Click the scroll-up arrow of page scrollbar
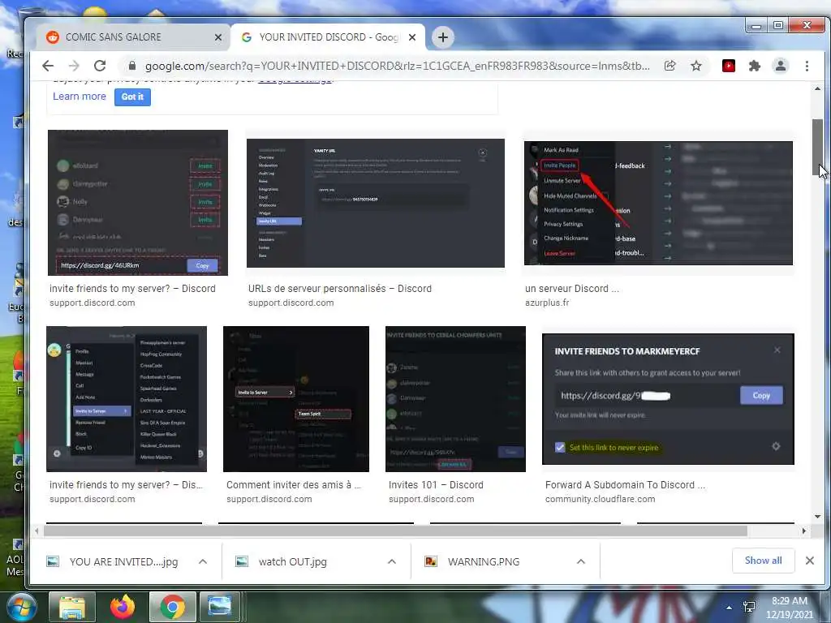This screenshot has height=623, width=831. point(817,88)
